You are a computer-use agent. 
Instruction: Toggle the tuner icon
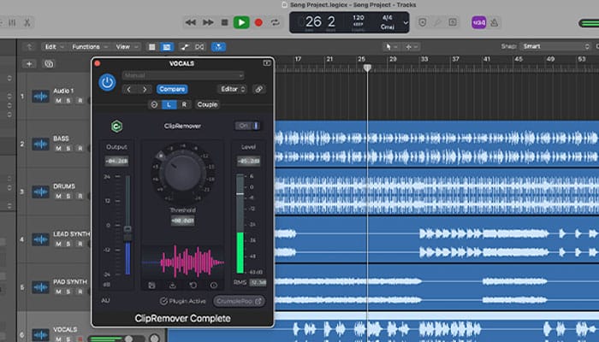tap(437, 22)
